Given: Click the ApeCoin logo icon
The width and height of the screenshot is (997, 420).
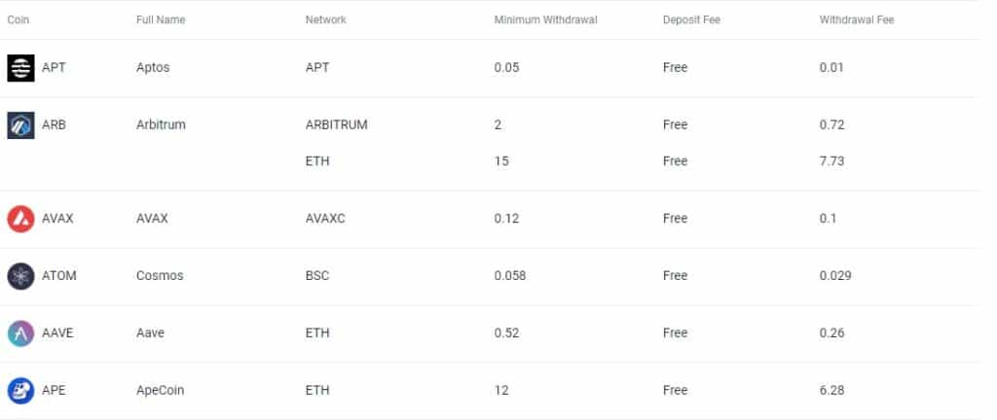Looking at the screenshot, I should coord(20,391).
